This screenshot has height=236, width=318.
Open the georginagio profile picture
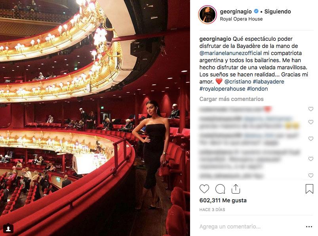[207, 15]
